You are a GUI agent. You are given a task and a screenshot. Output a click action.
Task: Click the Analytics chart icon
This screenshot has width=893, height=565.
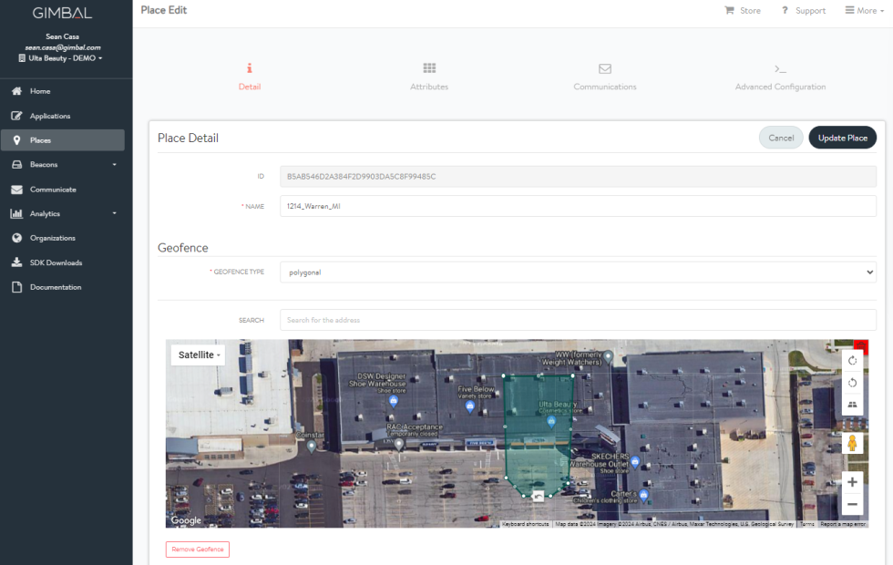click(16, 213)
